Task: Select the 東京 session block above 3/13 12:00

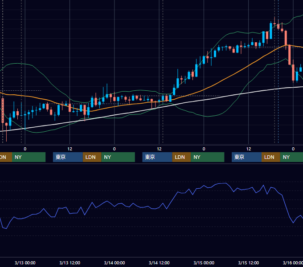Action: (x=68, y=157)
